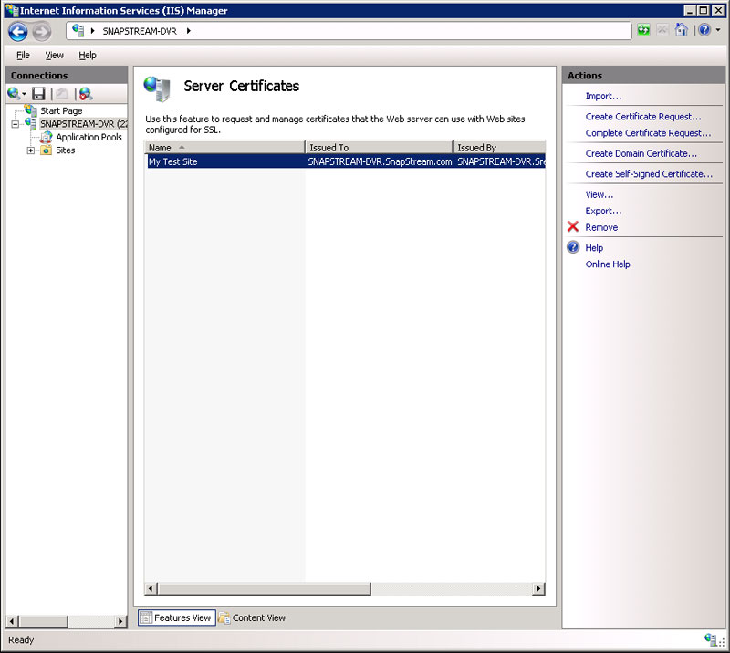Click the certificate list horizontal scrollbar thumb
Screen dimensions: 730x653
[x=264, y=589]
